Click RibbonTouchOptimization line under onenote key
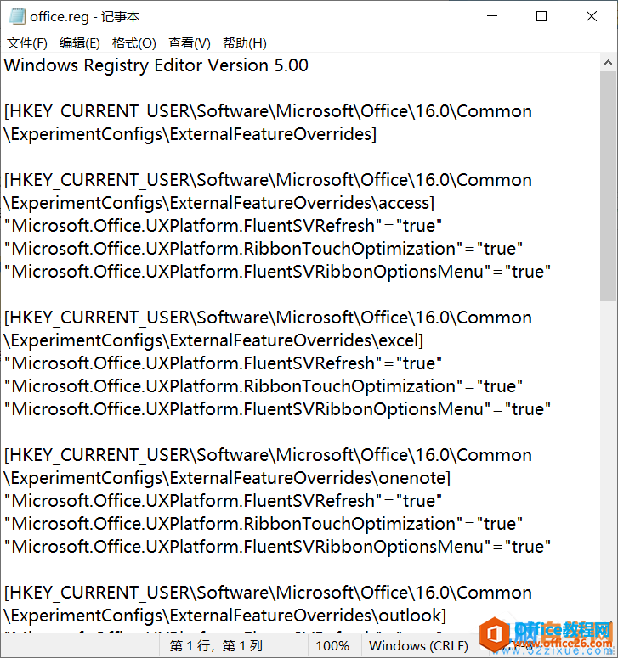 [x=264, y=524]
